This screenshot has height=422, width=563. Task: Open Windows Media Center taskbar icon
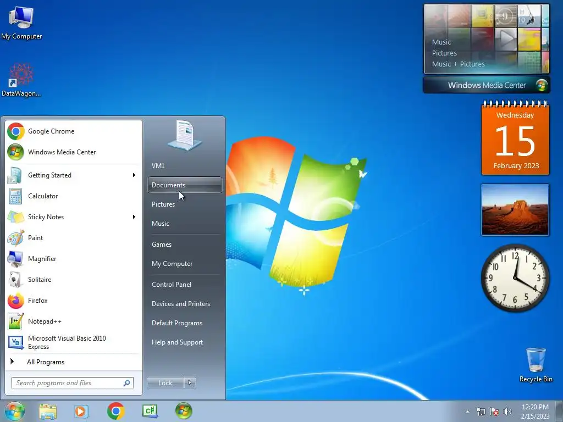[184, 411]
